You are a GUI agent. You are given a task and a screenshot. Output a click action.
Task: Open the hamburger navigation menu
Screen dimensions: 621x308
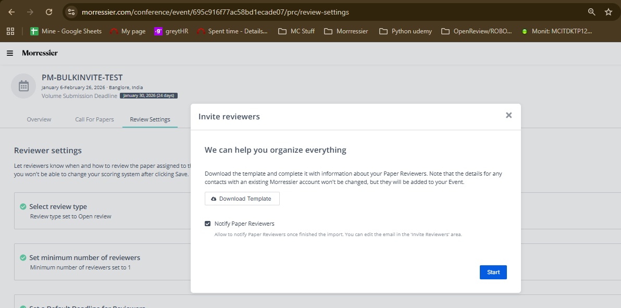(x=10, y=53)
